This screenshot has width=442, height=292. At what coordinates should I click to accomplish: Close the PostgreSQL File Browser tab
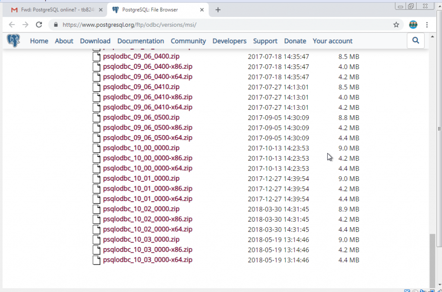tap(202, 10)
